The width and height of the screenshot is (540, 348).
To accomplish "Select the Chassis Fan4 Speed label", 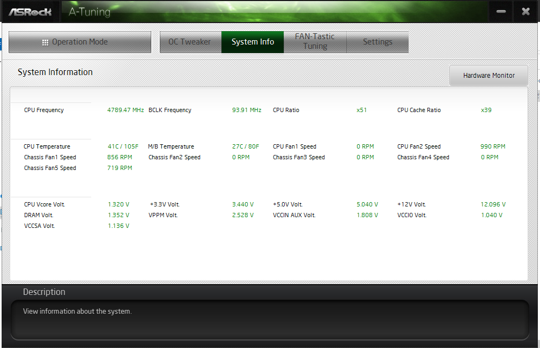I will click(x=423, y=157).
